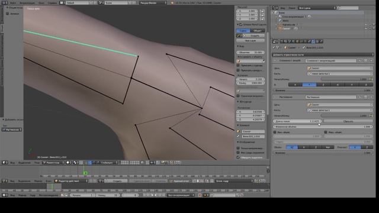Open the Все сцены outliner display dropdown
Screen dimensions: 379x213
point(317,8)
